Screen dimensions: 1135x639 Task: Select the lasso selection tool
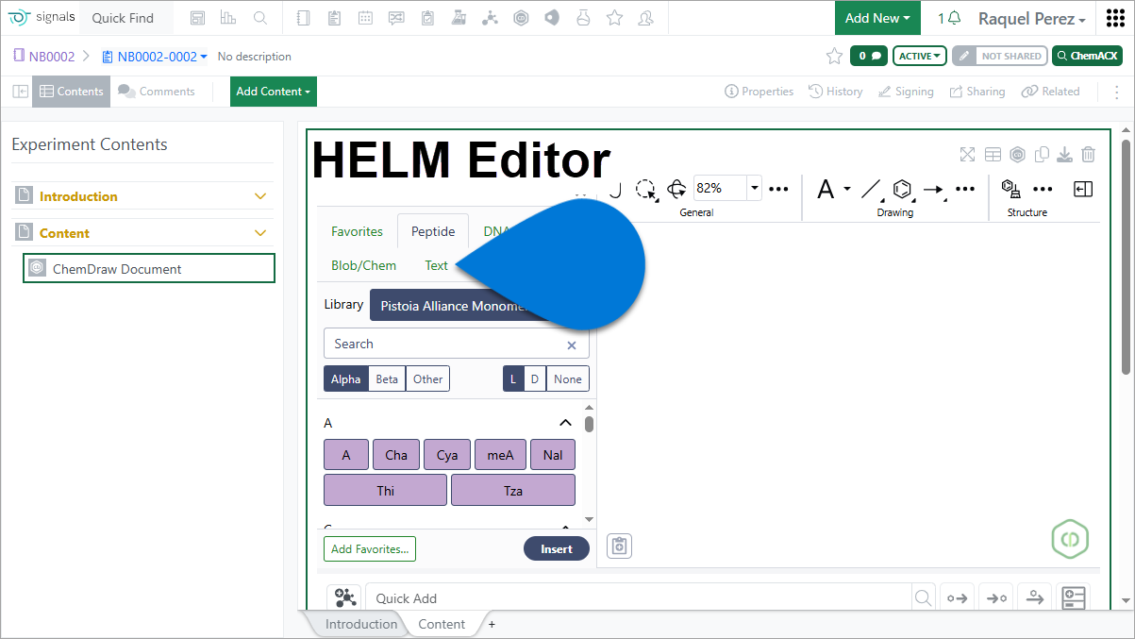click(x=645, y=190)
